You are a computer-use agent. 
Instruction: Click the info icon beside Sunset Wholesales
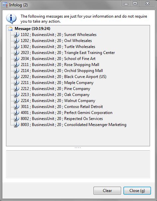click(x=16, y=35)
